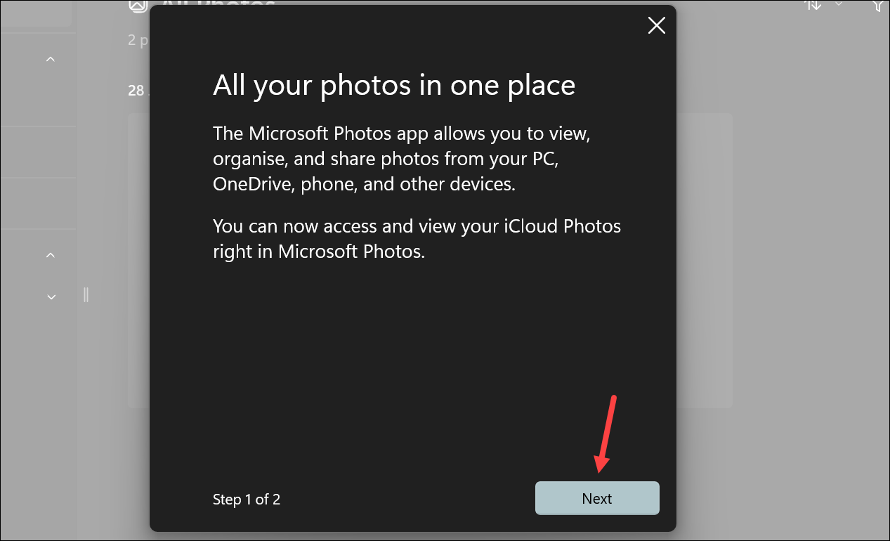Select the dimmed top sidebar item
This screenshot has height=541, width=890.
36,13
